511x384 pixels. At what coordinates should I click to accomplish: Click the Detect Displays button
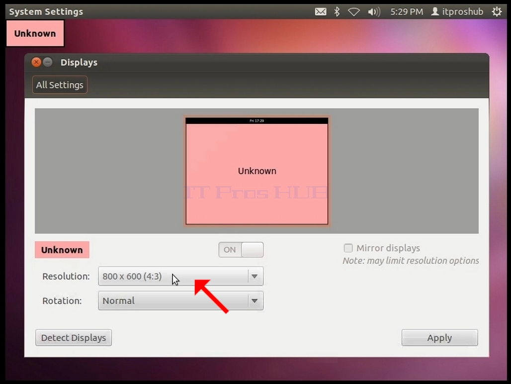click(74, 338)
